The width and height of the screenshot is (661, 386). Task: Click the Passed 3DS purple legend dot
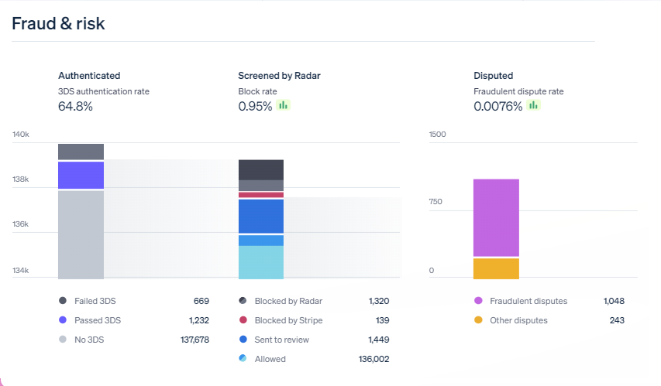tap(63, 320)
